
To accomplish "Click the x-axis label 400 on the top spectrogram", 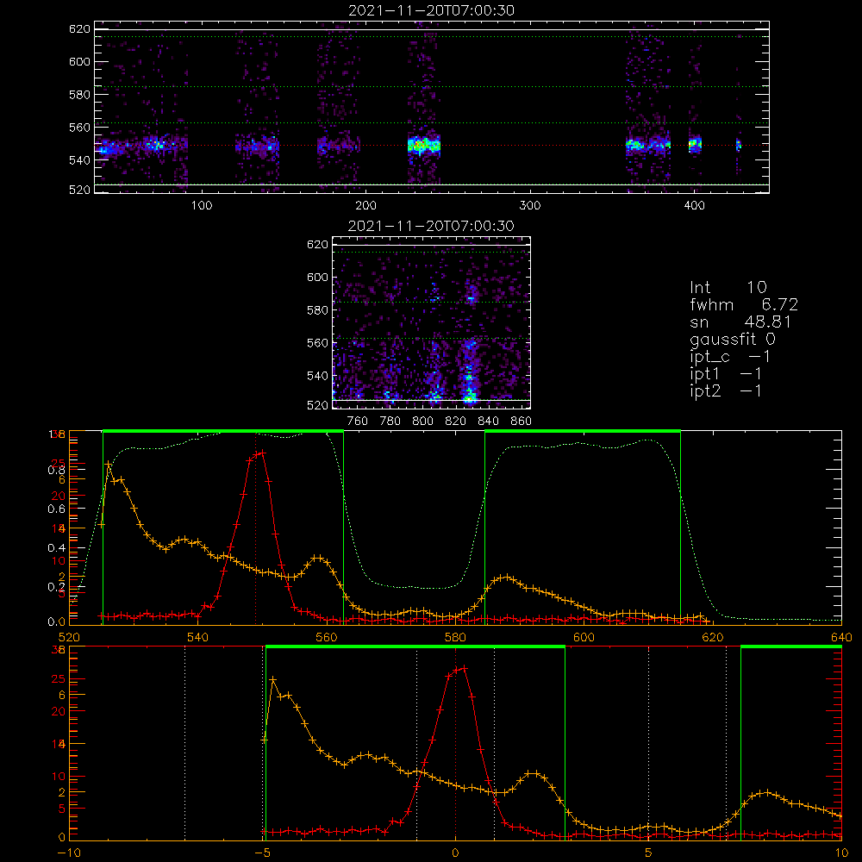I will [x=694, y=206].
